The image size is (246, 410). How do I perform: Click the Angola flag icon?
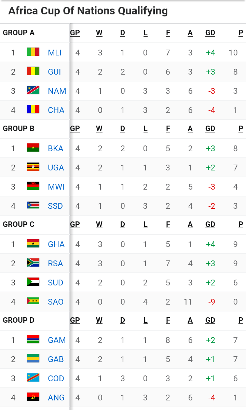point(33,397)
